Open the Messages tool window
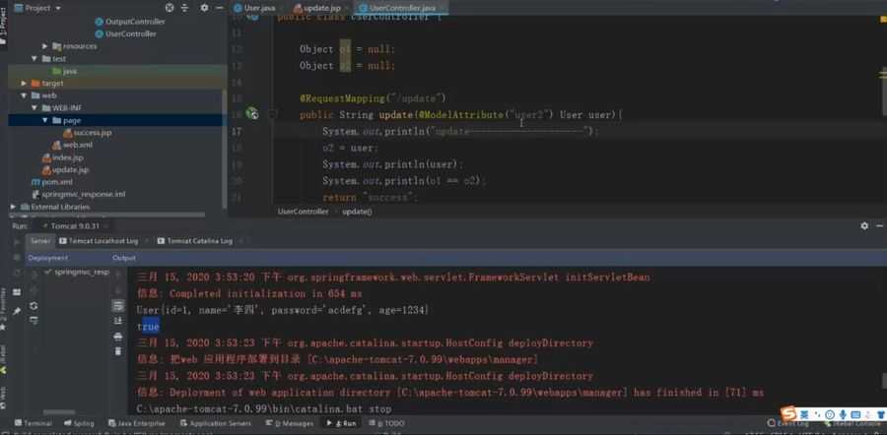This screenshot has height=435, width=887. [290, 423]
